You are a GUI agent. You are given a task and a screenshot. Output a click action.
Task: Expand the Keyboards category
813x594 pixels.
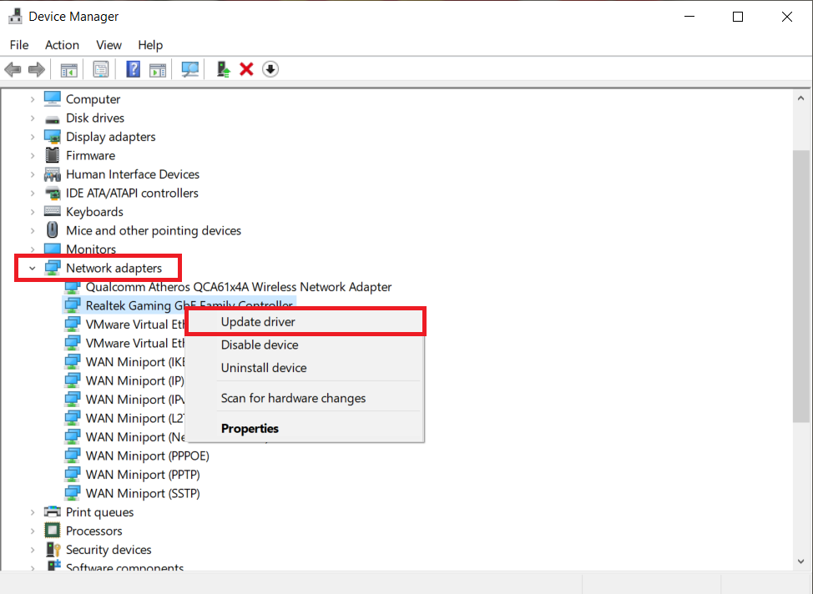click(x=33, y=212)
